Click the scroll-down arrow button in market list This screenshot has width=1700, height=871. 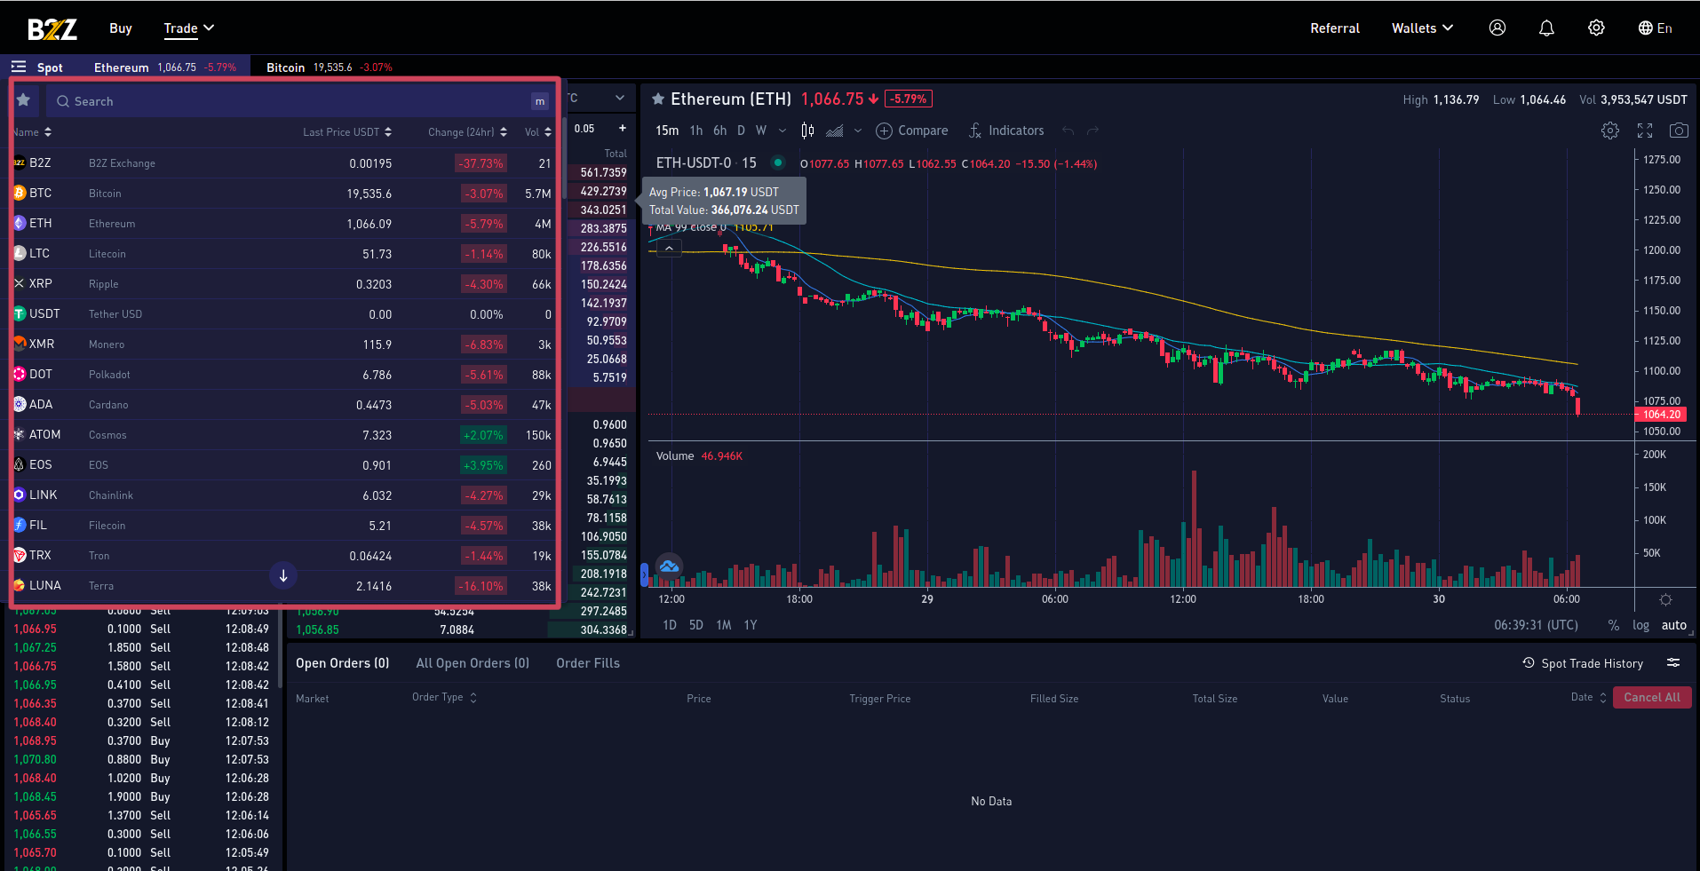(x=283, y=575)
